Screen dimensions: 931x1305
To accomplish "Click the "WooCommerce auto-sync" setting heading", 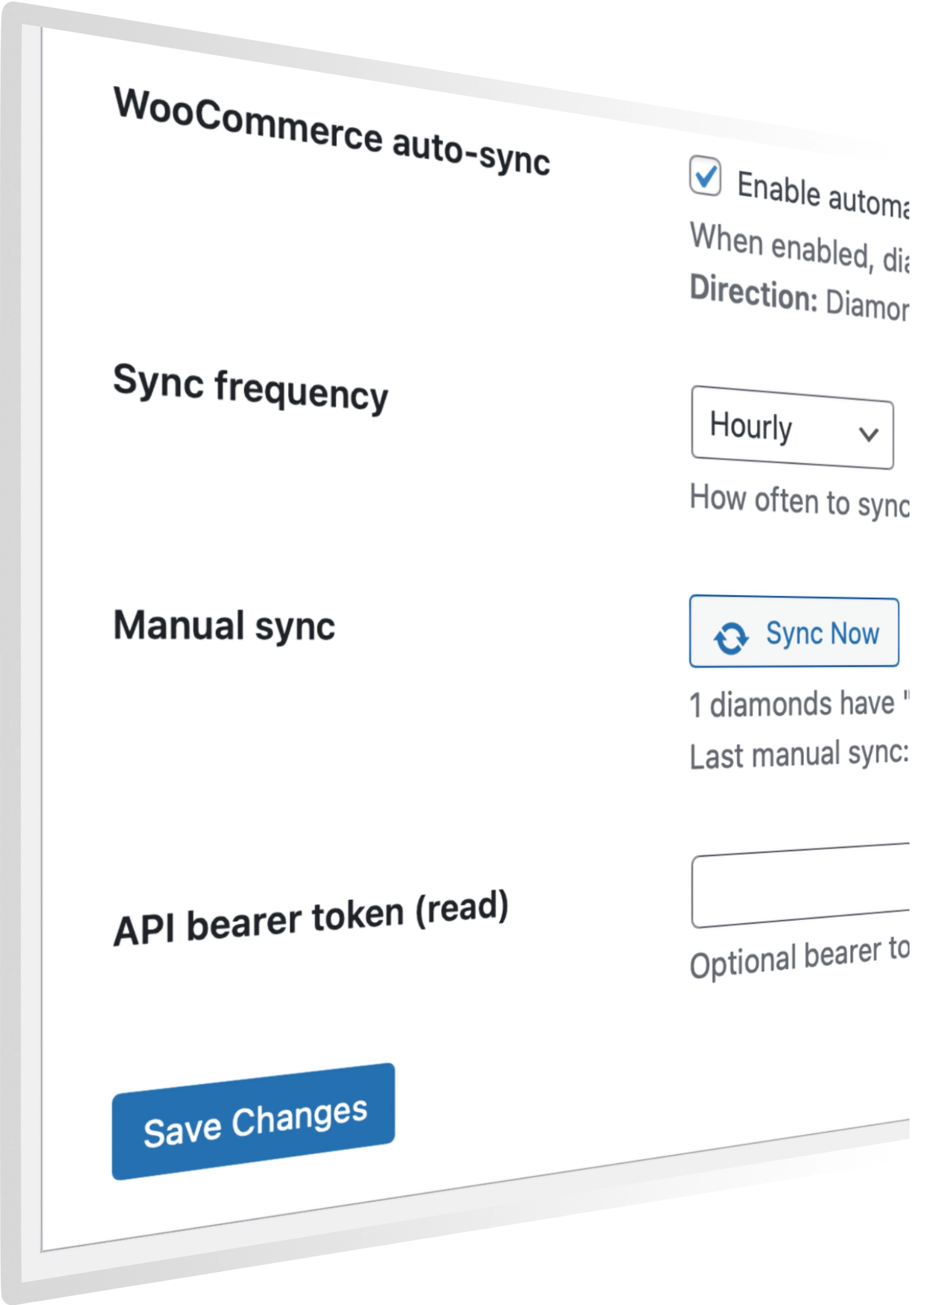I will tap(331, 132).
